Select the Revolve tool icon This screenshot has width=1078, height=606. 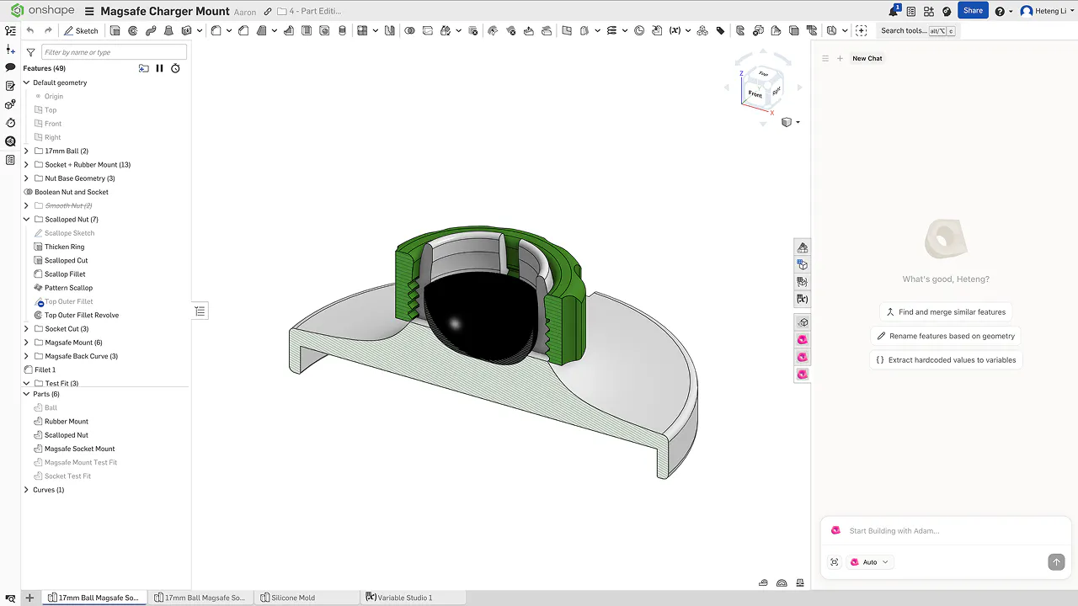pos(133,30)
